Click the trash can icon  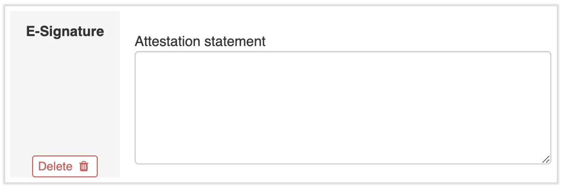pos(84,166)
